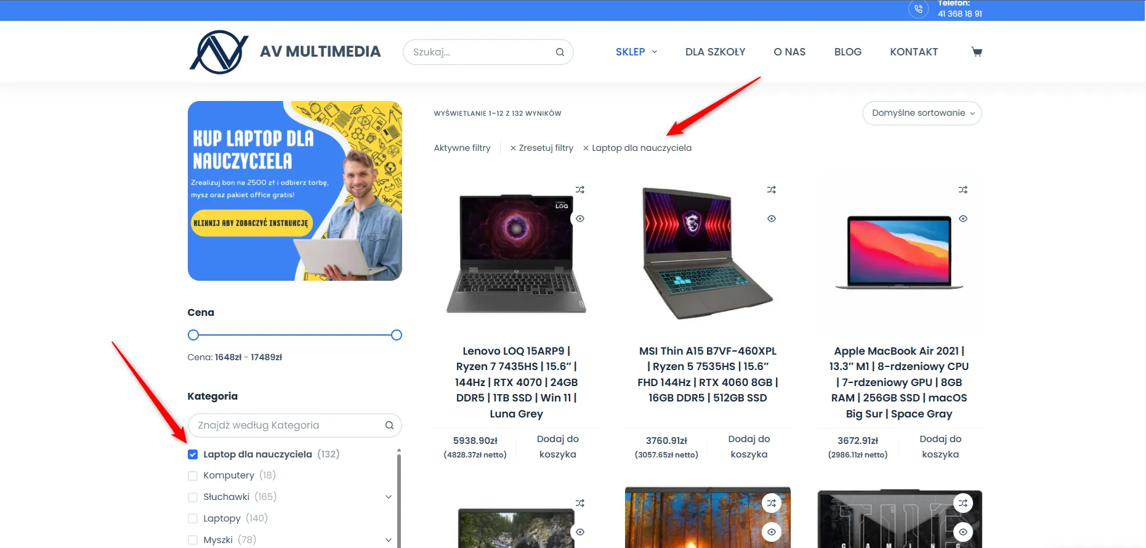Add Apple MacBook Air 2021 to cart

pyautogui.click(x=940, y=446)
